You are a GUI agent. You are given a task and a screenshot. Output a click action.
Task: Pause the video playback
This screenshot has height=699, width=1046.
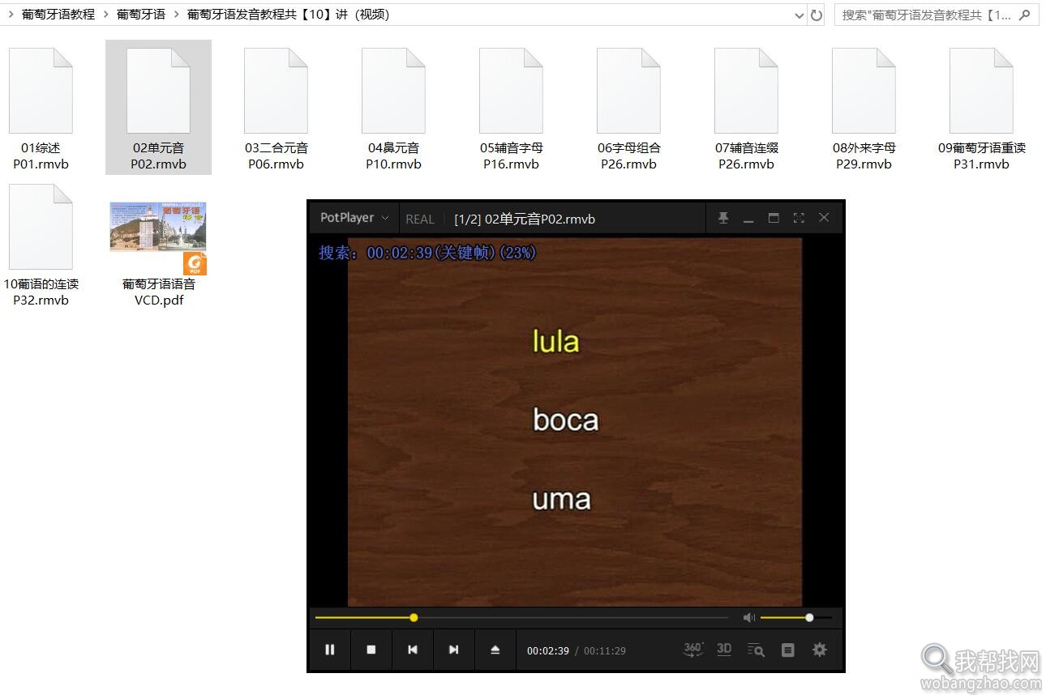(330, 650)
